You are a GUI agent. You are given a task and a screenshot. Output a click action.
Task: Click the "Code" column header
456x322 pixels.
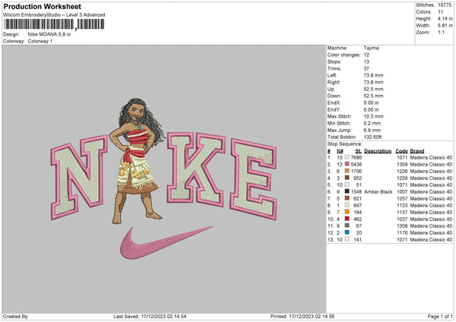pyautogui.click(x=401, y=151)
